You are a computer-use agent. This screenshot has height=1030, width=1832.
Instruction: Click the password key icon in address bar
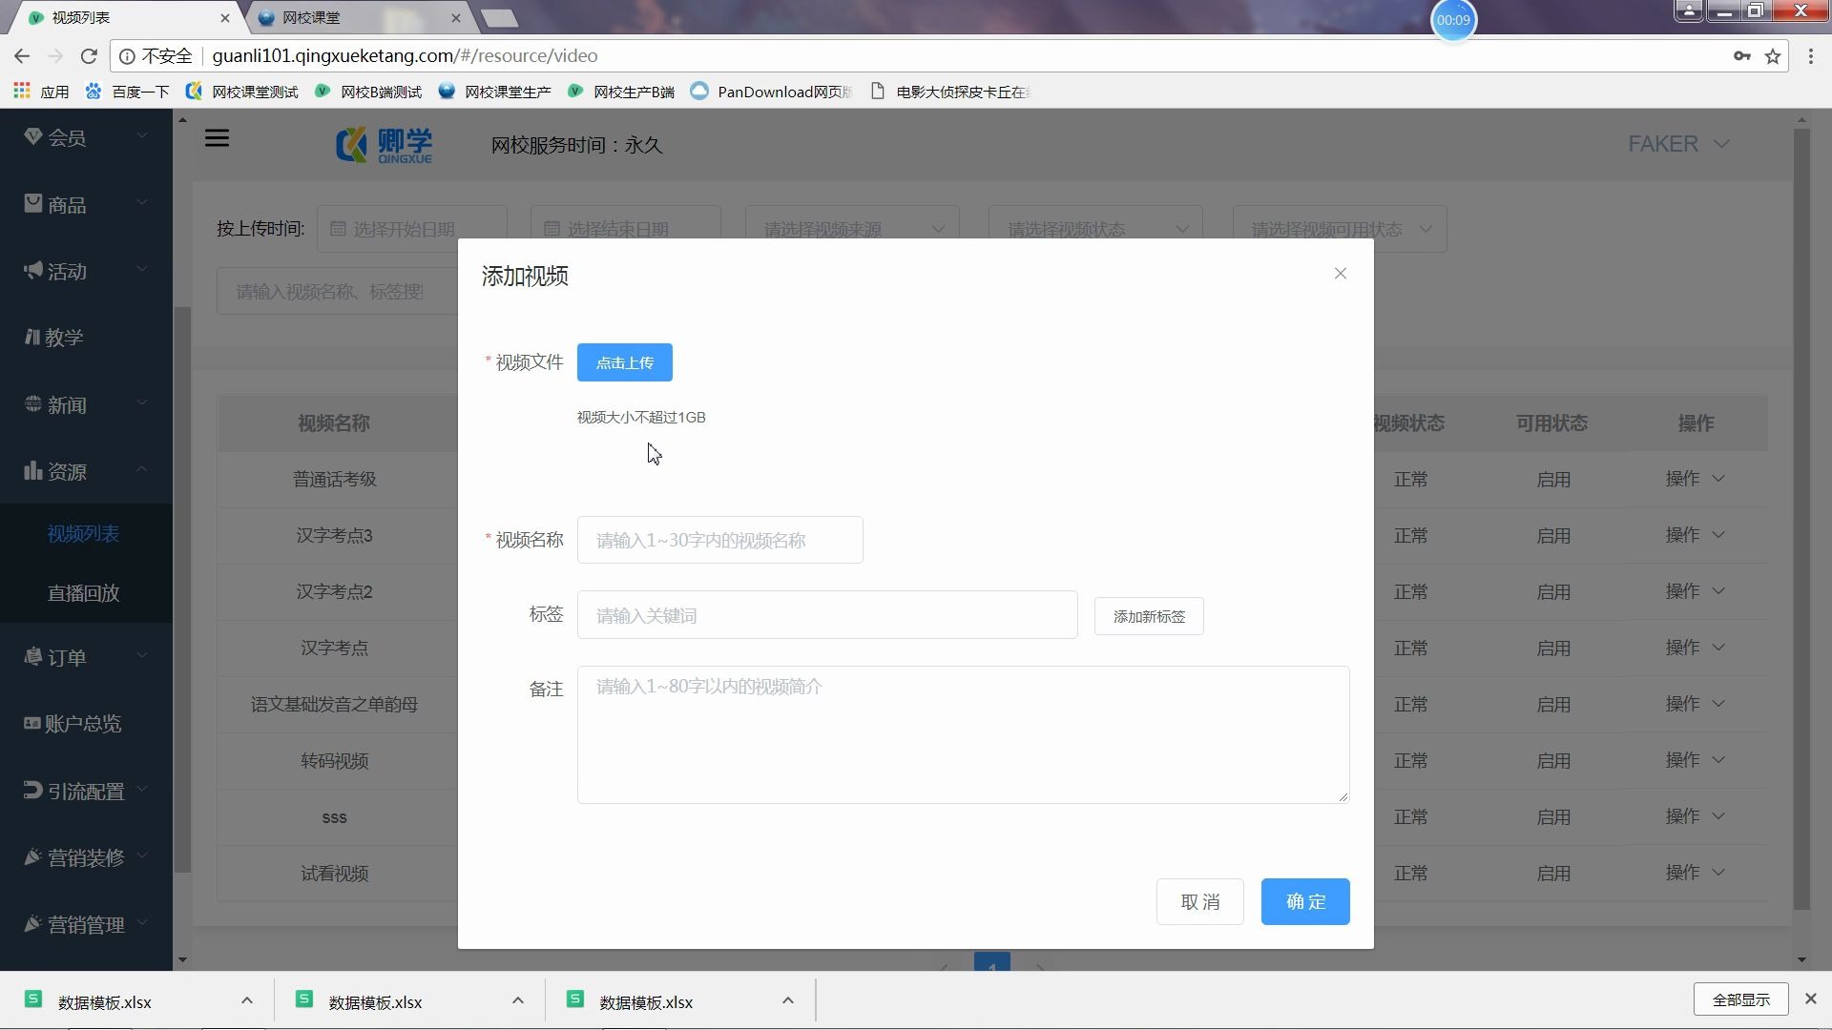[x=1741, y=56]
